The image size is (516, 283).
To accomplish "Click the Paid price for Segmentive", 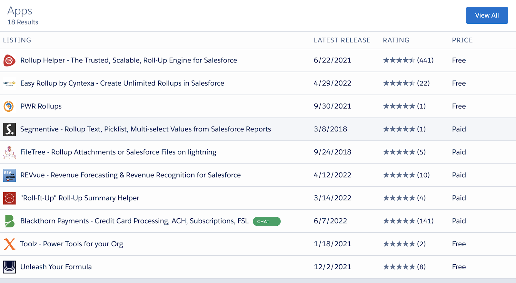I will pos(459,129).
